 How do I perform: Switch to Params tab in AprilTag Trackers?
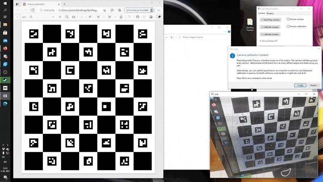pyautogui.click(x=270, y=13)
